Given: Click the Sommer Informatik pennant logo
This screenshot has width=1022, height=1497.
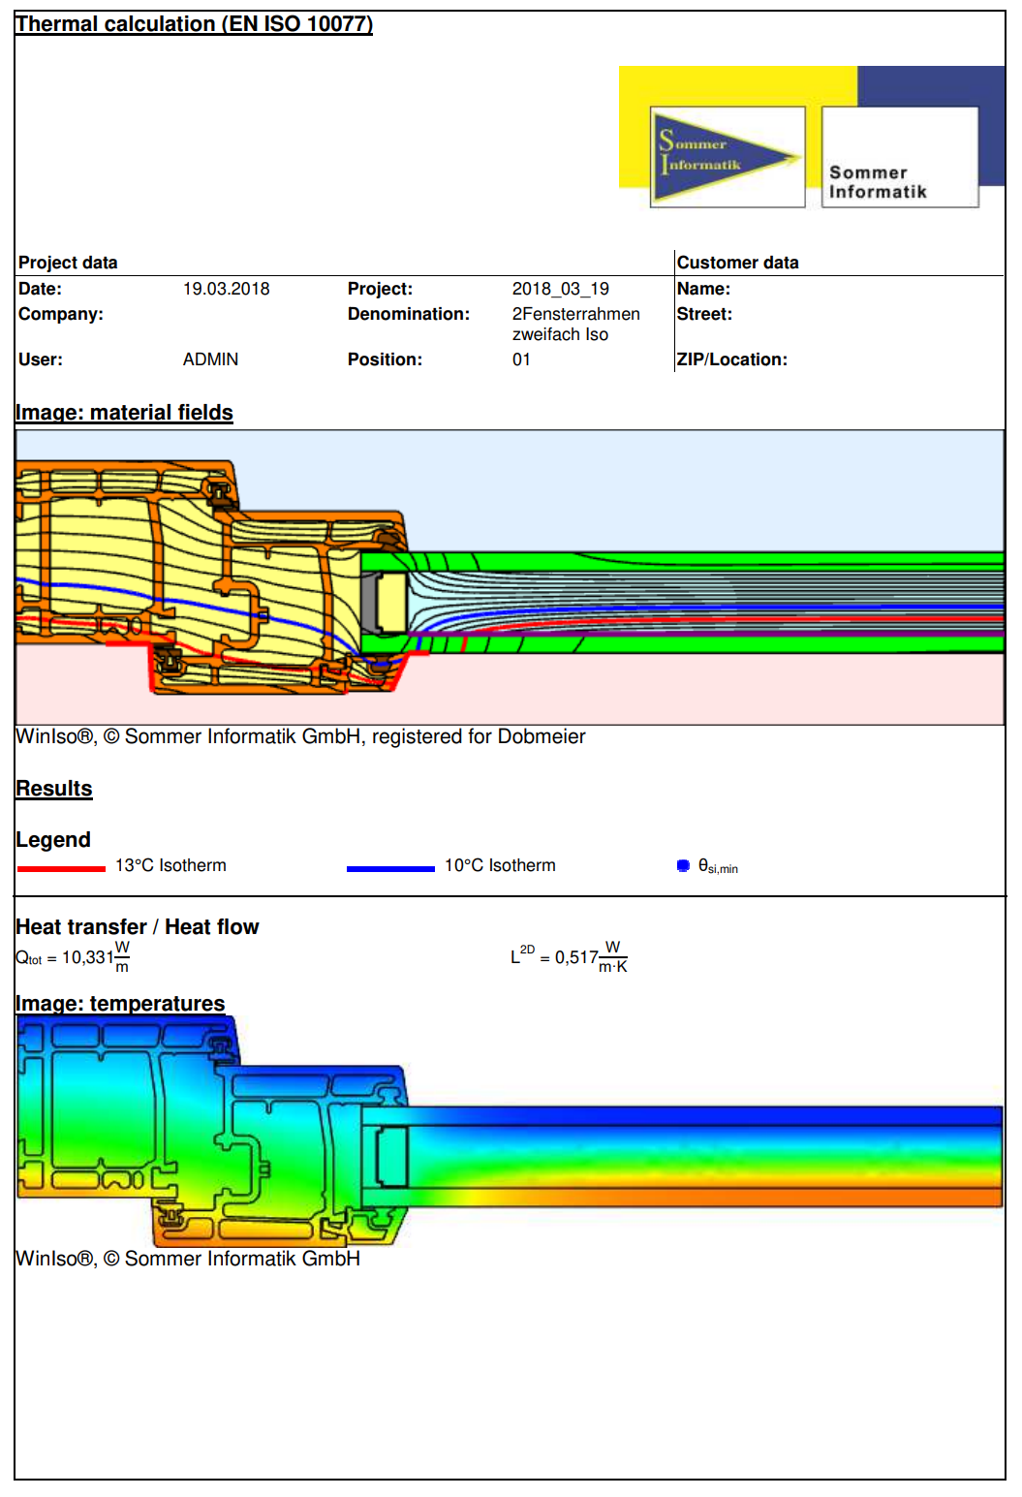Looking at the screenshot, I should 727,157.
